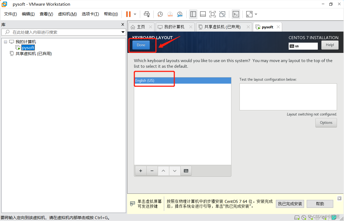Open the 选项卡(T) menu
Screen dimensions: 344x221
90,14
